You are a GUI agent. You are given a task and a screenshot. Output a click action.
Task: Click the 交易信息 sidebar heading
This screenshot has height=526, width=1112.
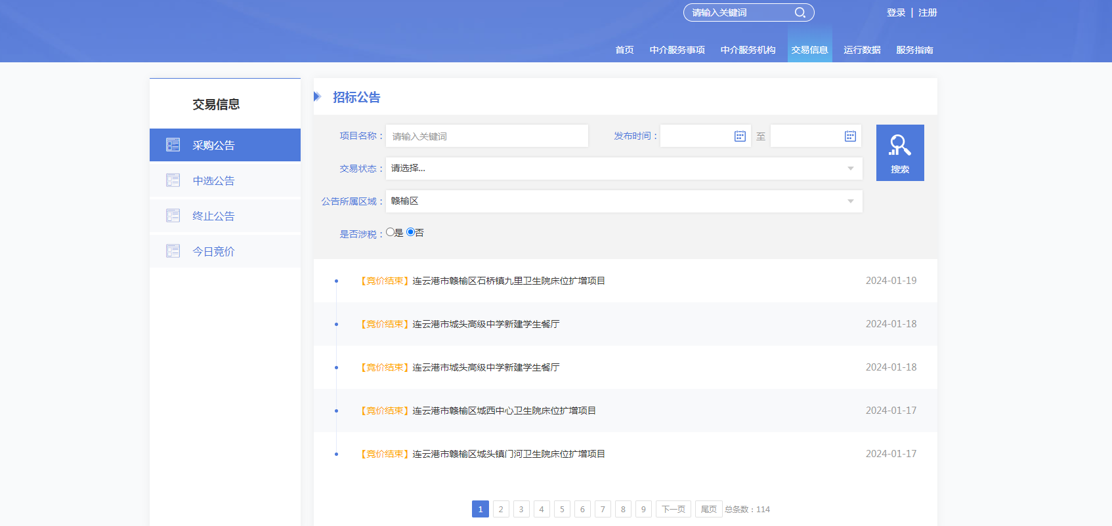coord(216,104)
